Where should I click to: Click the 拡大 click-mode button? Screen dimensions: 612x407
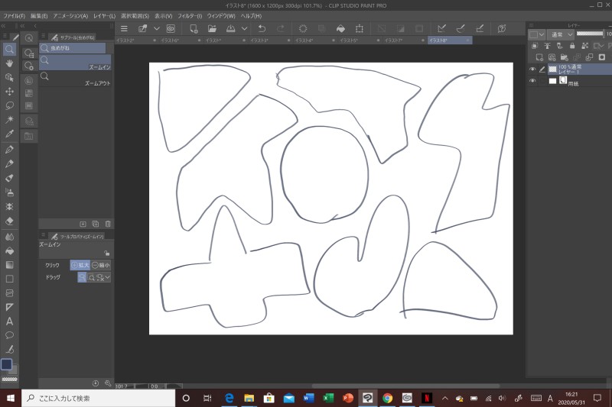click(80, 265)
